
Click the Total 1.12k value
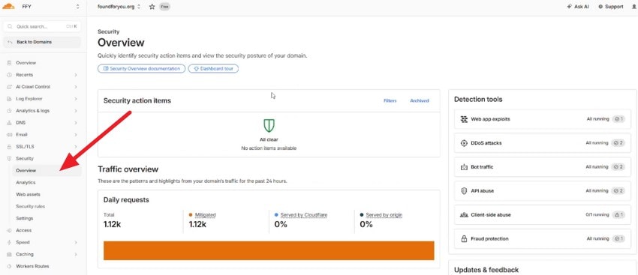(x=112, y=224)
